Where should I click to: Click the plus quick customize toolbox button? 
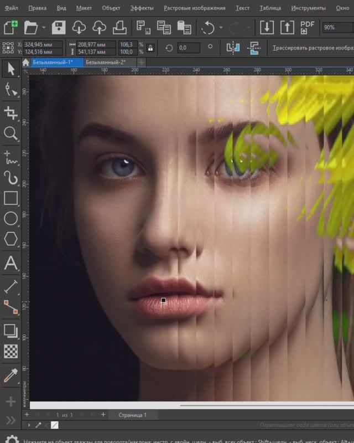[11, 401]
